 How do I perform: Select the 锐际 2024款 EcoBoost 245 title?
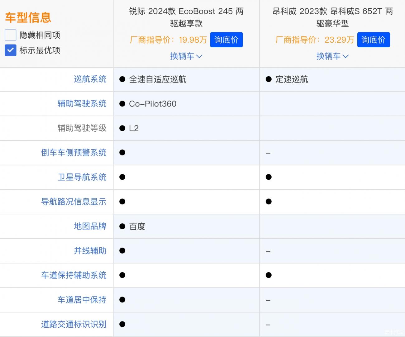[x=186, y=17]
